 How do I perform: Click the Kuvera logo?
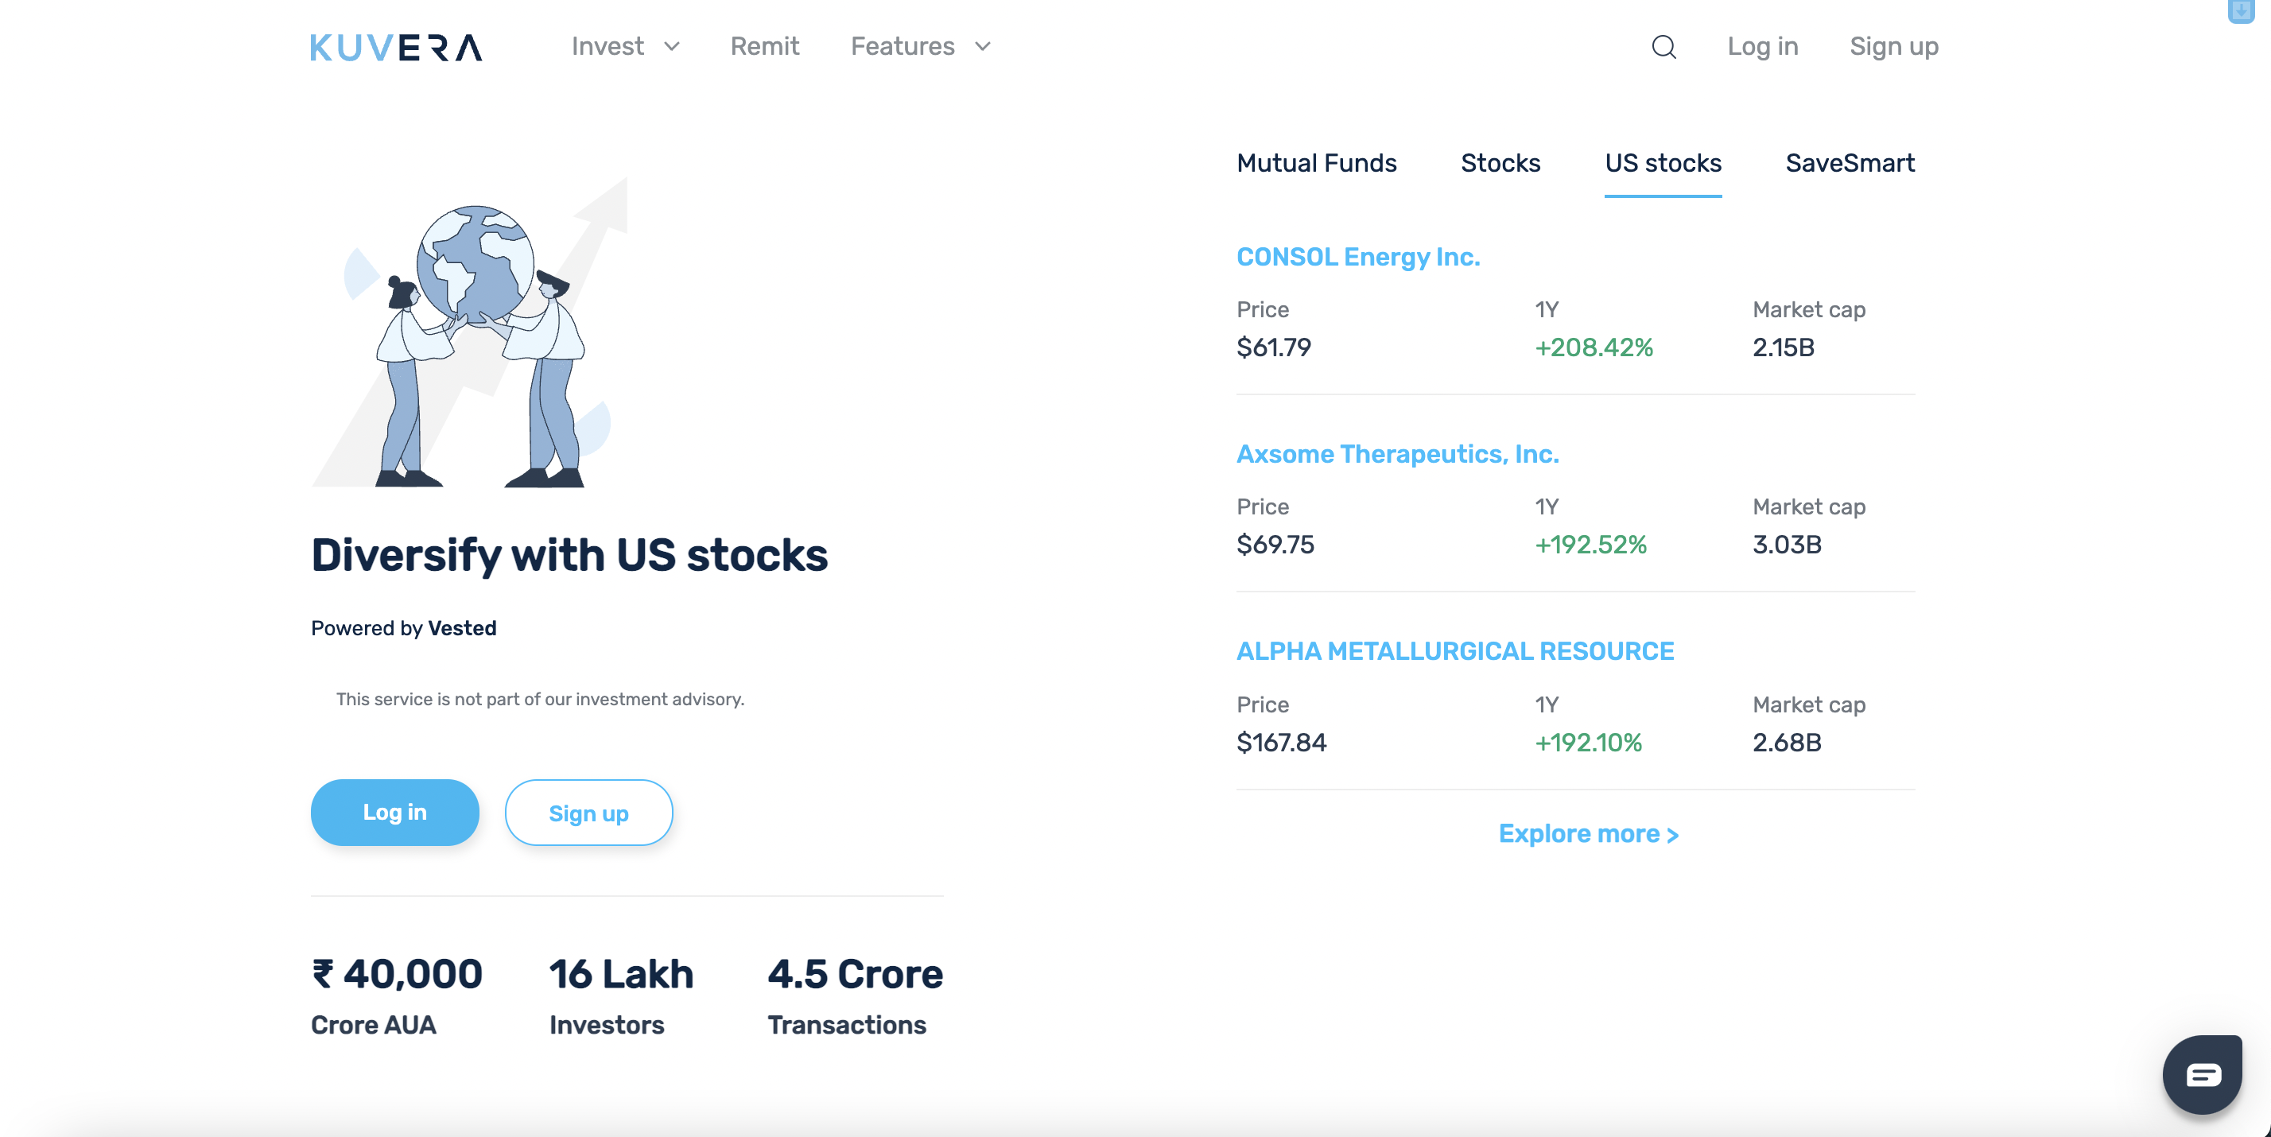pyautogui.click(x=396, y=47)
